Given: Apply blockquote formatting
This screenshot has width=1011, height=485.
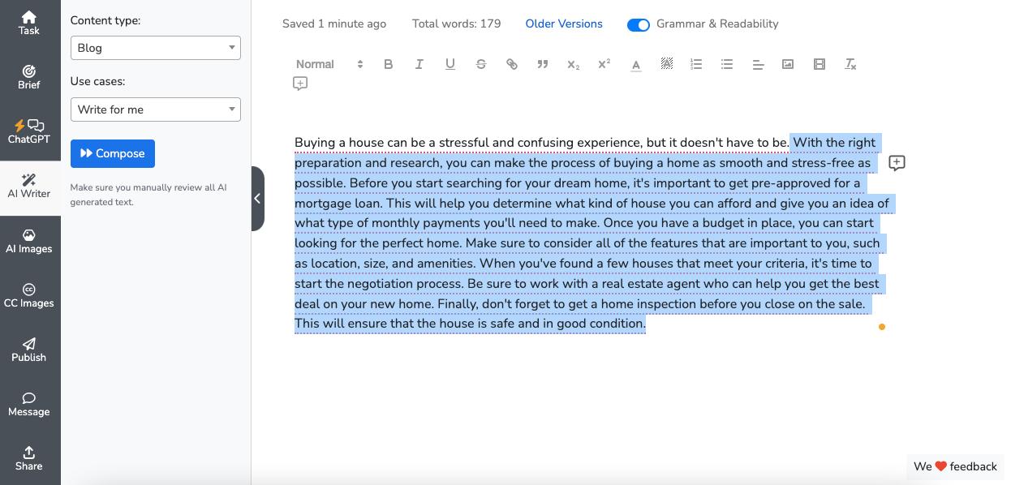Looking at the screenshot, I should click(543, 64).
